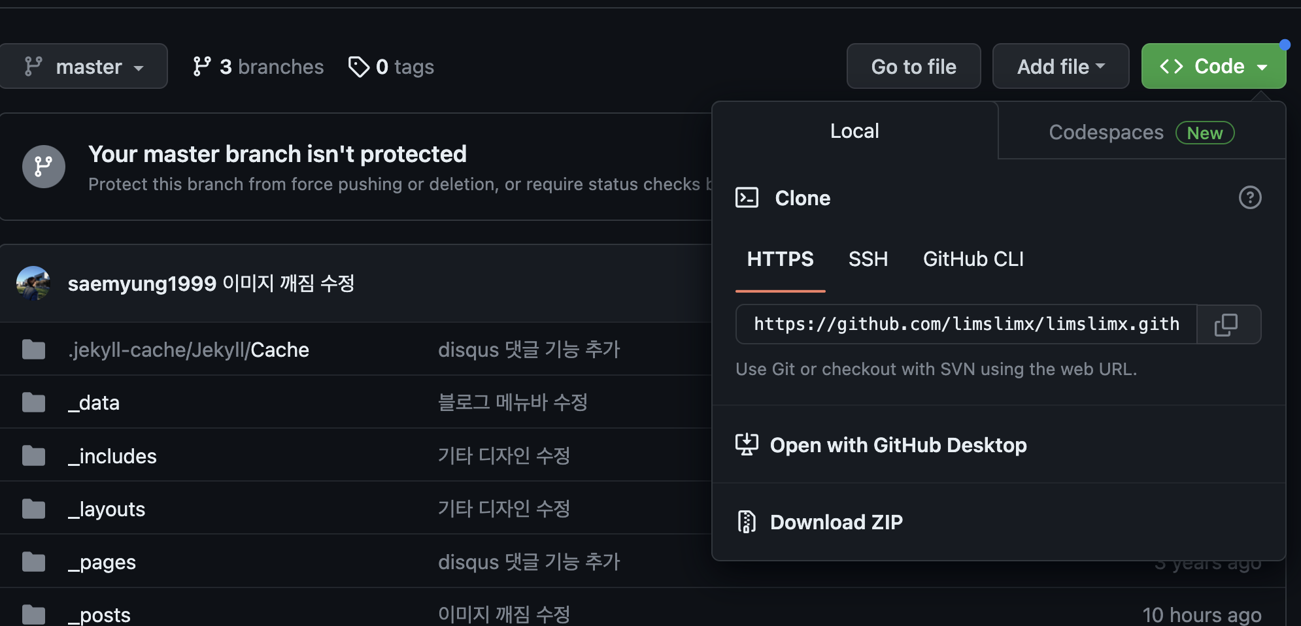Open the saemyung1999 profile link
Viewport: 1301px width, 626px height.
142,283
